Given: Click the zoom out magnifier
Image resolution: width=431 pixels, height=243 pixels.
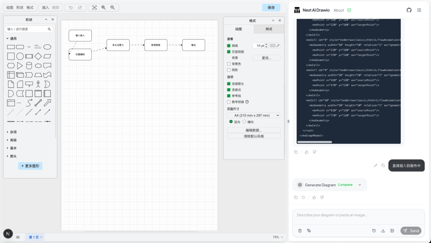Looking at the screenshot, I should (x=113, y=8).
